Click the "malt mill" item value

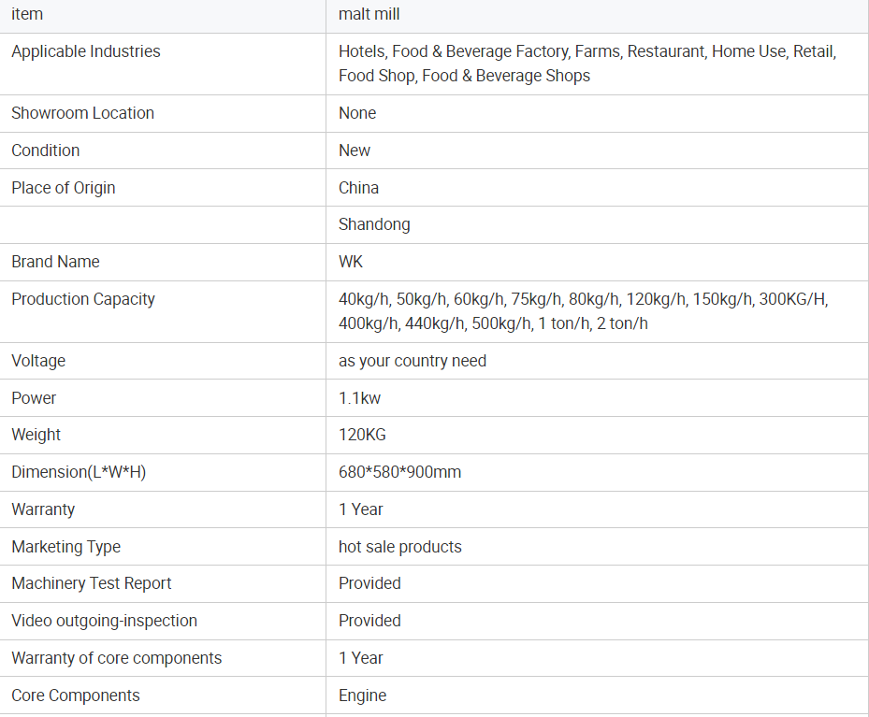(x=369, y=14)
